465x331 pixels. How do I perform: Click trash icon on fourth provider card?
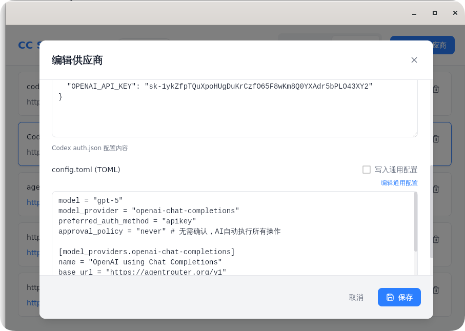pos(436,239)
